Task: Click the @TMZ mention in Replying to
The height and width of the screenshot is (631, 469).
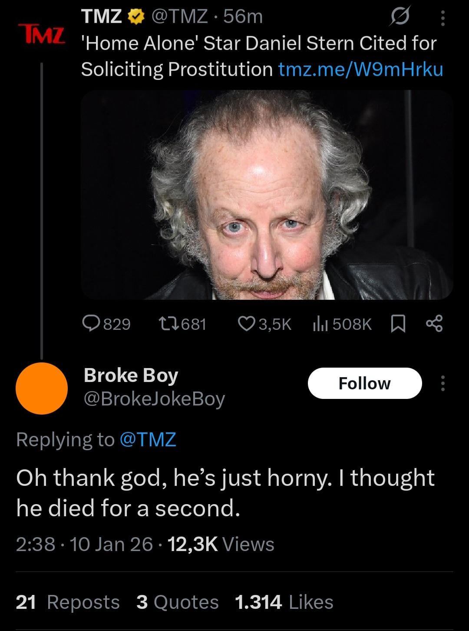Action: [x=147, y=439]
